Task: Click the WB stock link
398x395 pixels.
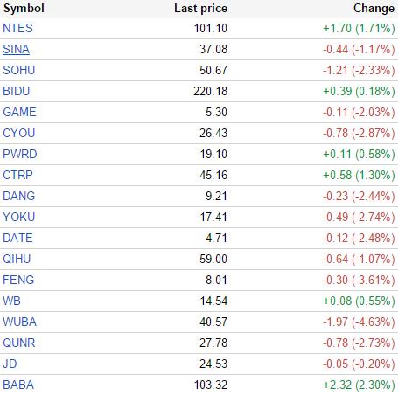Action: point(11,301)
